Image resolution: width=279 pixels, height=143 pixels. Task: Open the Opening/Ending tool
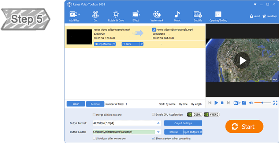[x=218, y=16]
